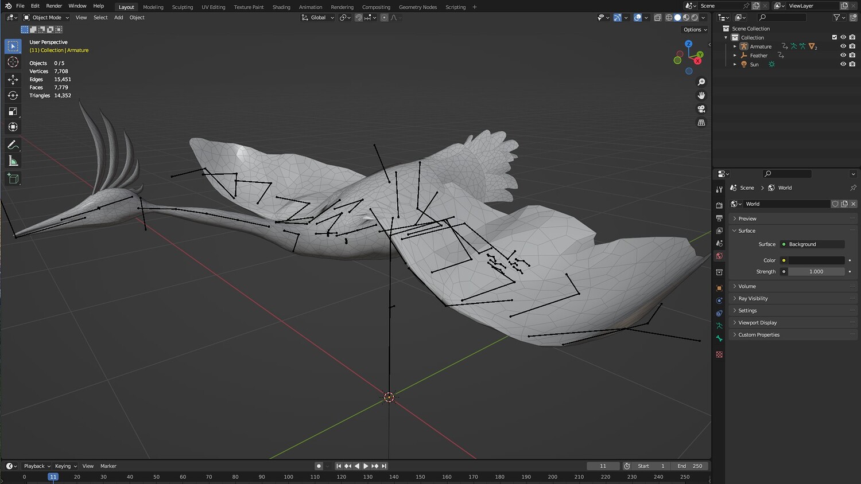Click the outliner search field
The width and height of the screenshot is (861, 484).
[x=782, y=18]
